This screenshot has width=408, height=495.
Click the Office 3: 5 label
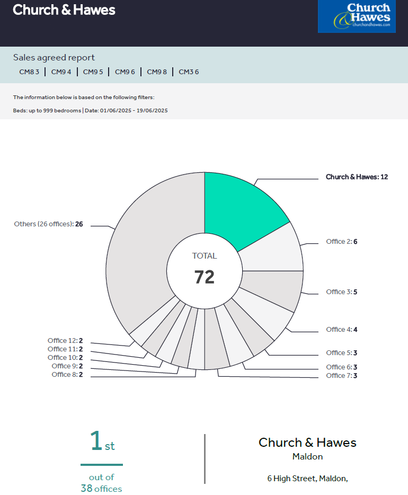point(341,292)
